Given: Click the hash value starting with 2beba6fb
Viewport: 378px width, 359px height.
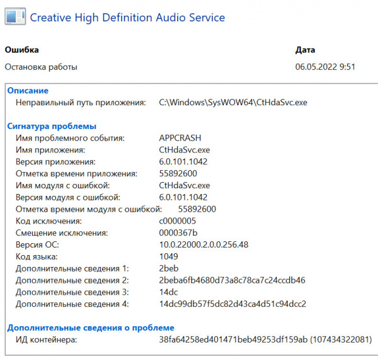Looking at the screenshot, I should pos(232,280).
